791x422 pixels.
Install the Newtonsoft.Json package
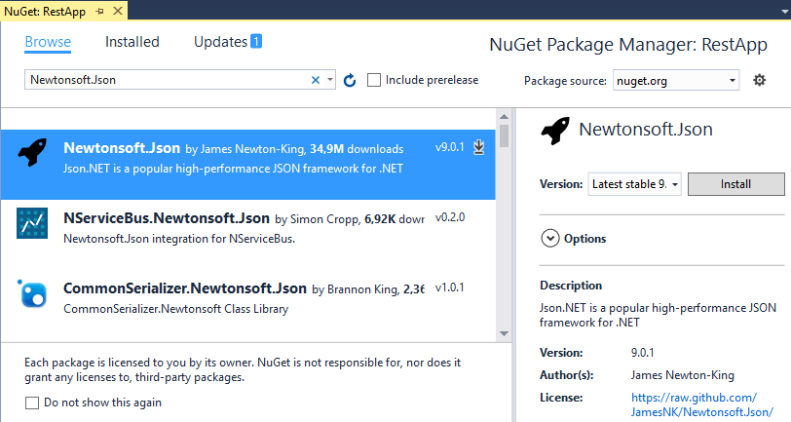click(x=736, y=184)
